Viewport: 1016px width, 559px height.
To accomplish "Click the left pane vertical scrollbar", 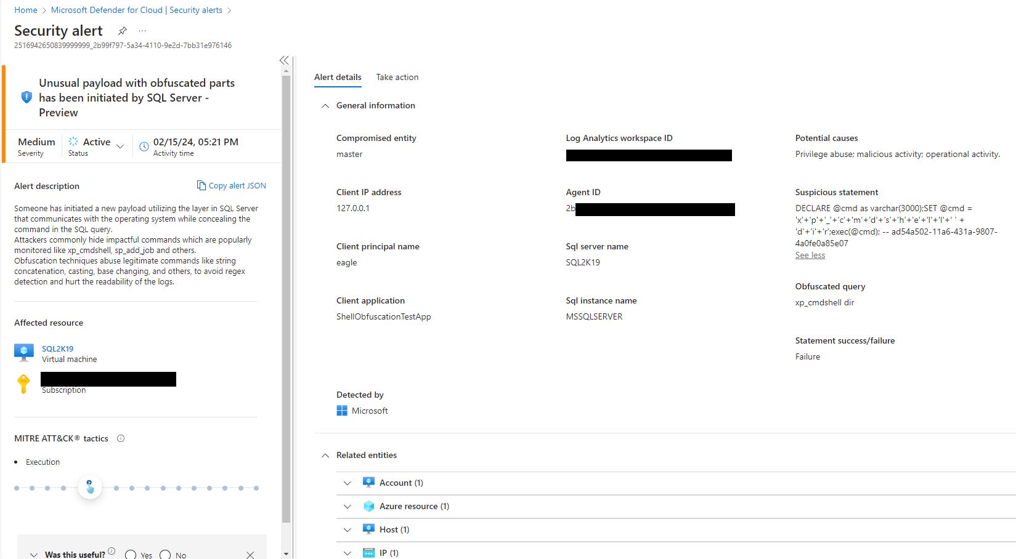I will (x=286, y=299).
